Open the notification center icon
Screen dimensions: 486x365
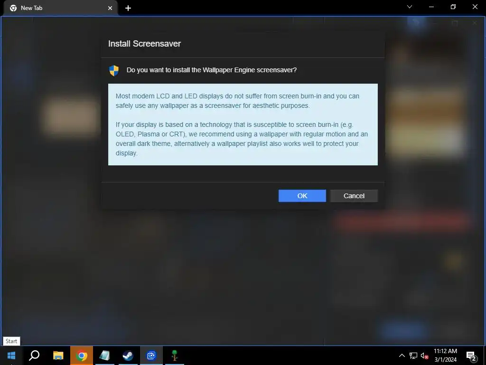click(471, 355)
